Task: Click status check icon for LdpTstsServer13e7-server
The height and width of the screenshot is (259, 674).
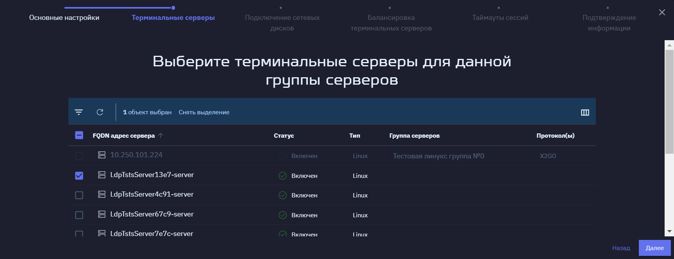Action: [x=282, y=176]
